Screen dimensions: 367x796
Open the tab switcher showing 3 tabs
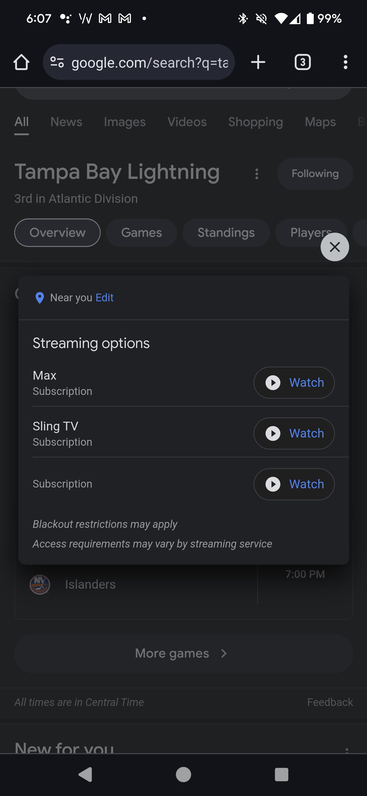303,63
